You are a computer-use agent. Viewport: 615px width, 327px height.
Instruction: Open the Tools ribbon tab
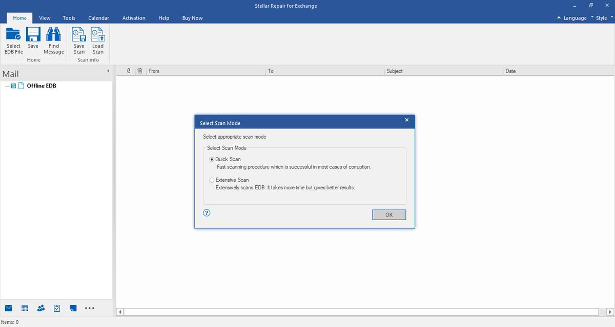pyautogui.click(x=69, y=18)
